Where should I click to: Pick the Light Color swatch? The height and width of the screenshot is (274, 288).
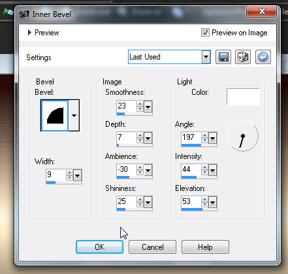click(243, 97)
